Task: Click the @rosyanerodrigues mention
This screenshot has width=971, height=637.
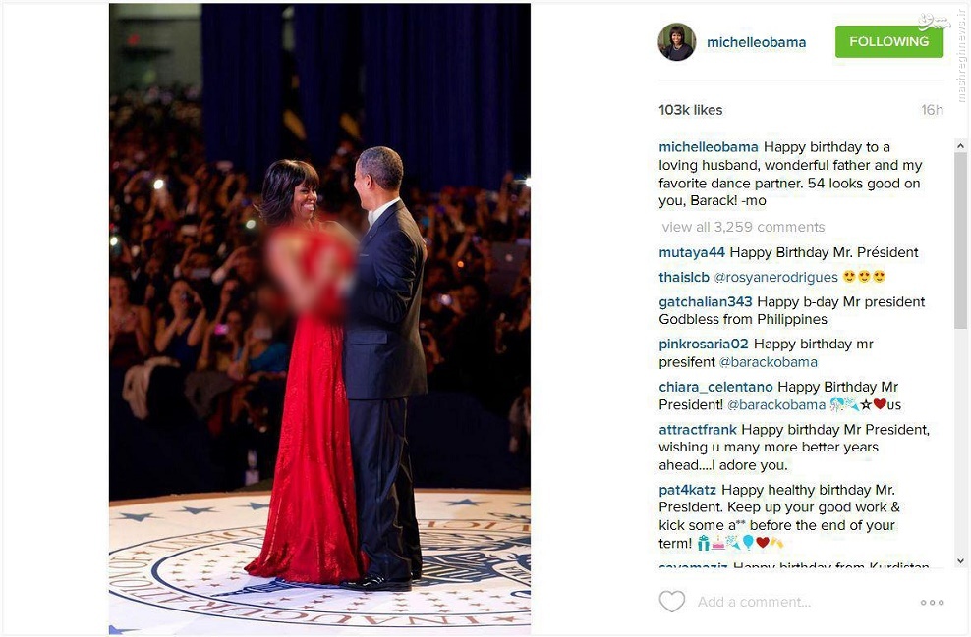Action: click(x=776, y=277)
